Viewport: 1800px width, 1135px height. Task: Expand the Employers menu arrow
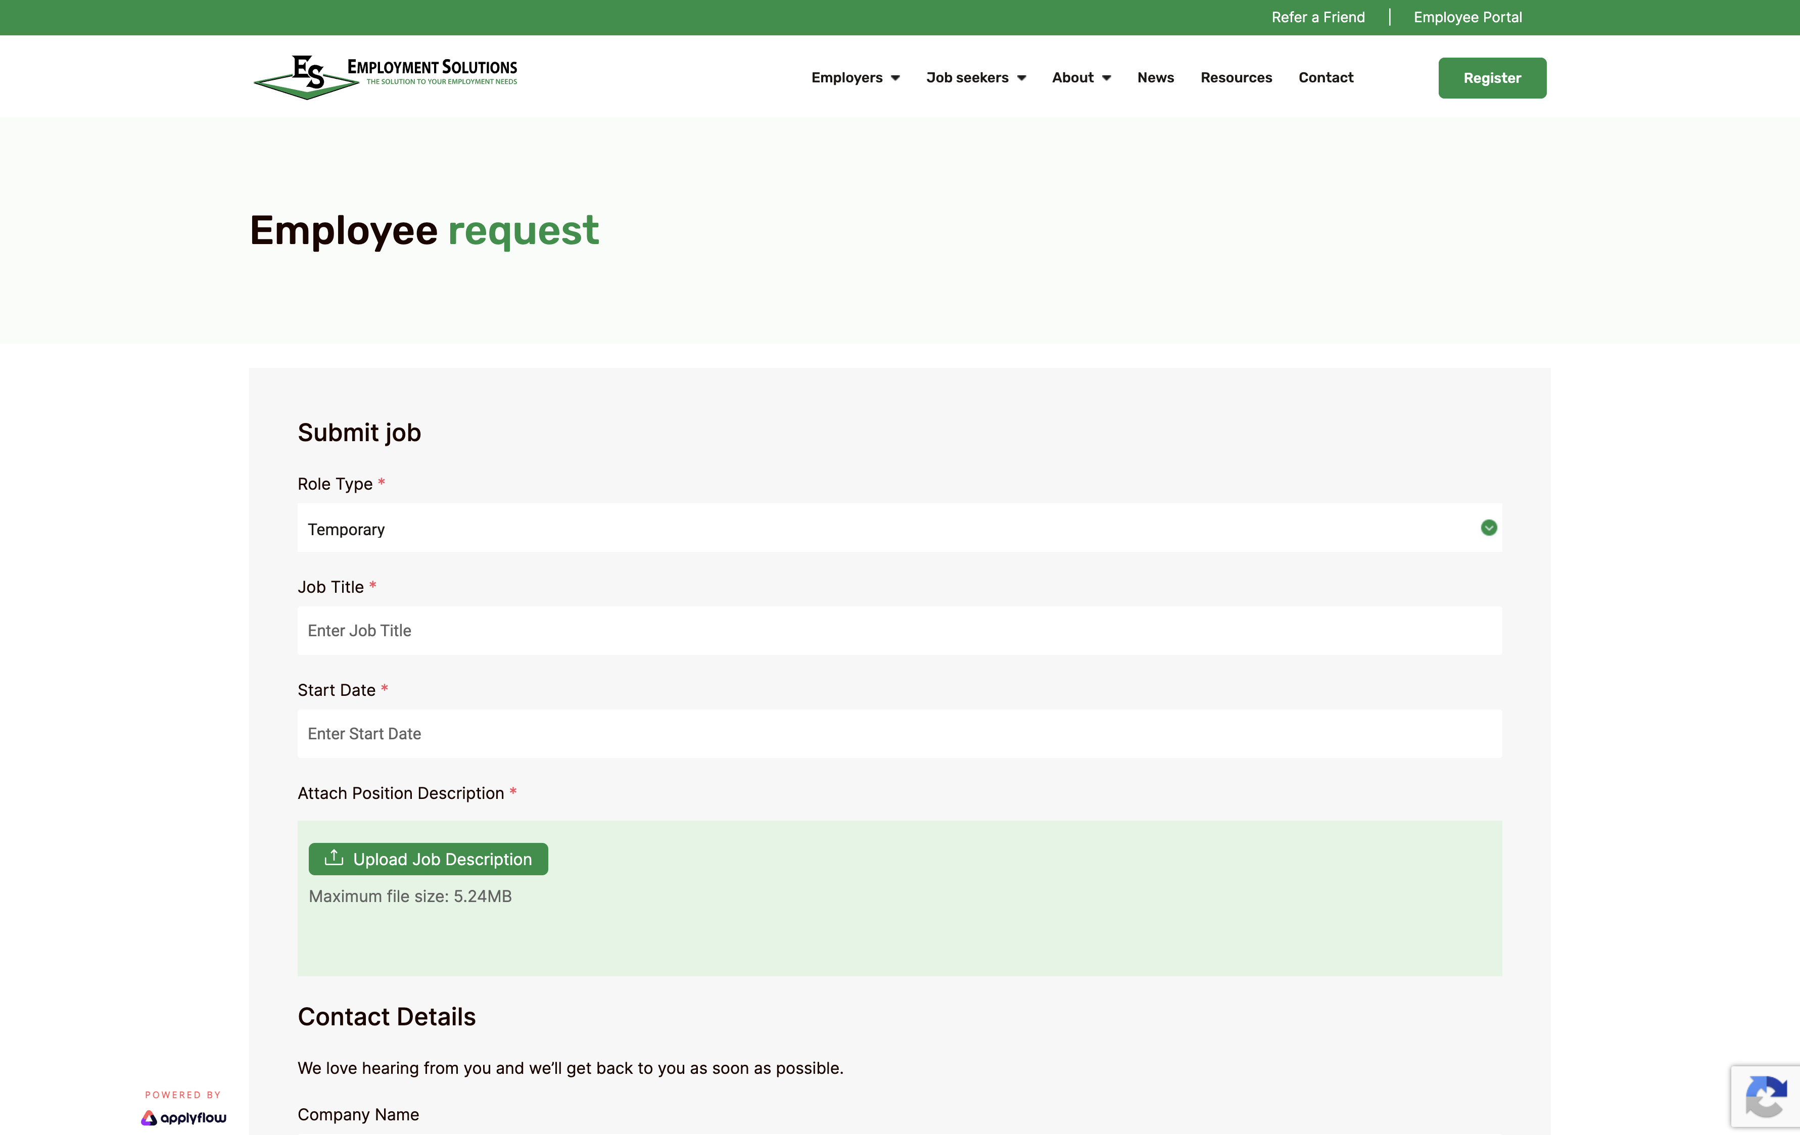pos(895,78)
